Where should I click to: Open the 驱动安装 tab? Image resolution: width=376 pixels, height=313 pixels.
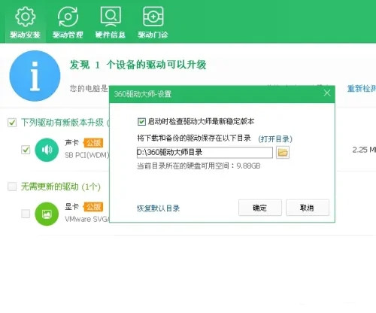click(x=25, y=22)
